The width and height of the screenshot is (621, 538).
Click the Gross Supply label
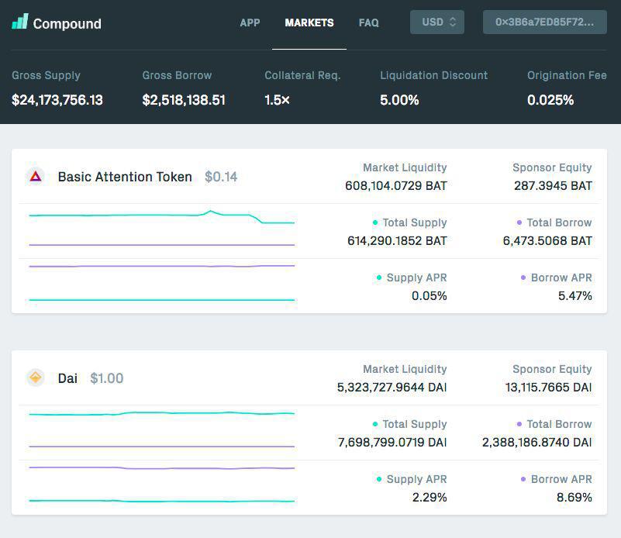46,75
